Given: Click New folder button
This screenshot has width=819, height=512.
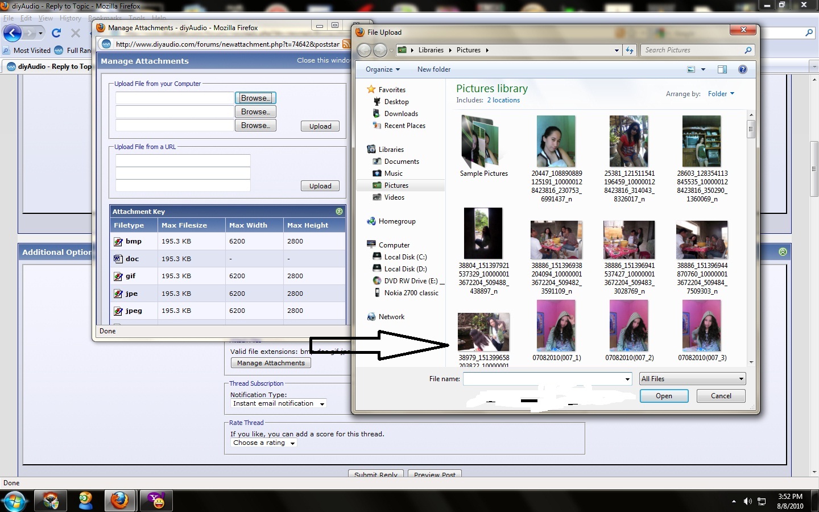Looking at the screenshot, I should coord(434,69).
